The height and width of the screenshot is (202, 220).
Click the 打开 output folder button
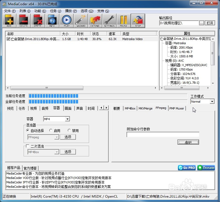click(210, 23)
